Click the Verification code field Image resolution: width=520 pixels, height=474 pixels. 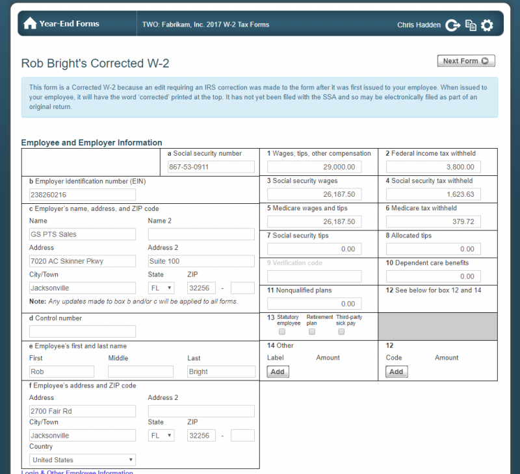point(315,276)
